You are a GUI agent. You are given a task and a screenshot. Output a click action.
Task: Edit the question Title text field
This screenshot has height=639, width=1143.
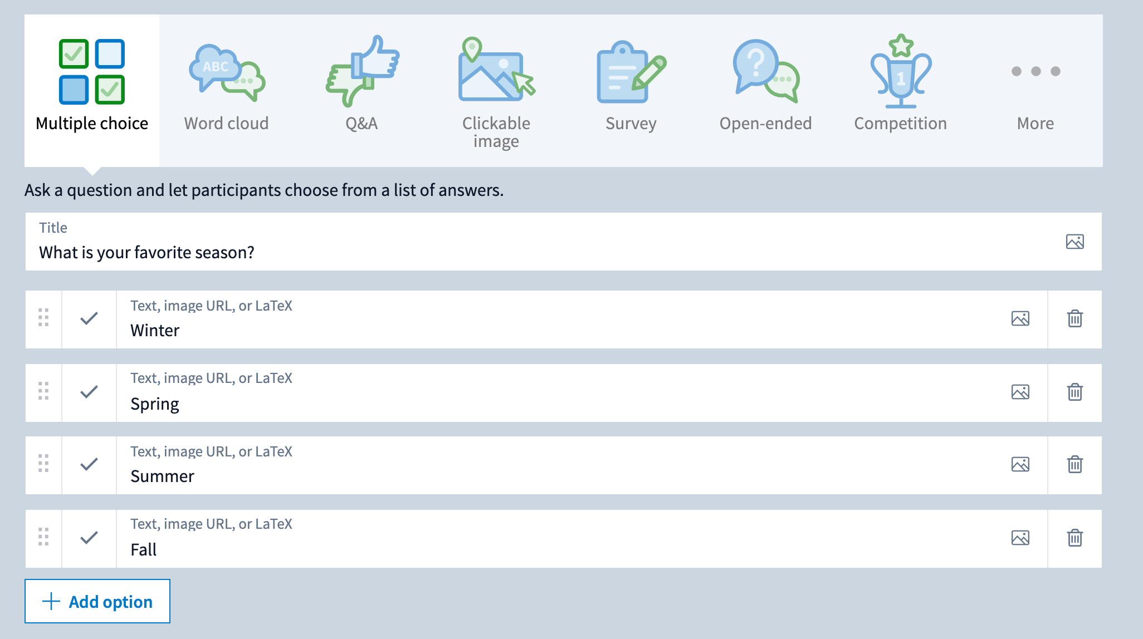501,252
